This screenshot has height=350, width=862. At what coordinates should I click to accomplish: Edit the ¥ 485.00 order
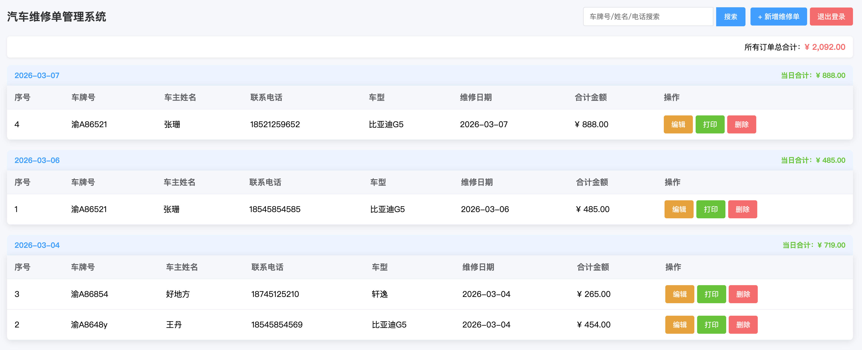[679, 209]
